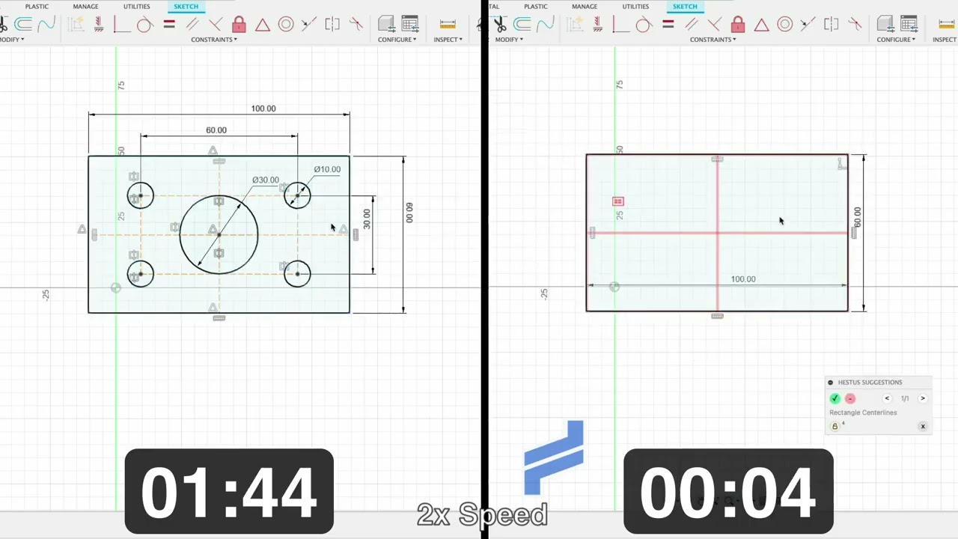
Task: Apply the Equal constraint in right pane
Action: coord(668,25)
